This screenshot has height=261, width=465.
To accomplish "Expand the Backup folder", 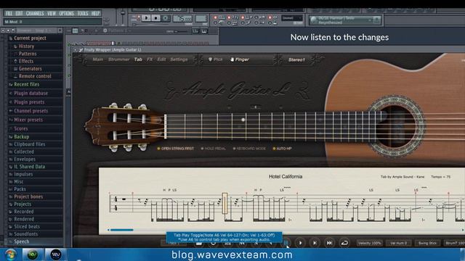I will 21,137.
